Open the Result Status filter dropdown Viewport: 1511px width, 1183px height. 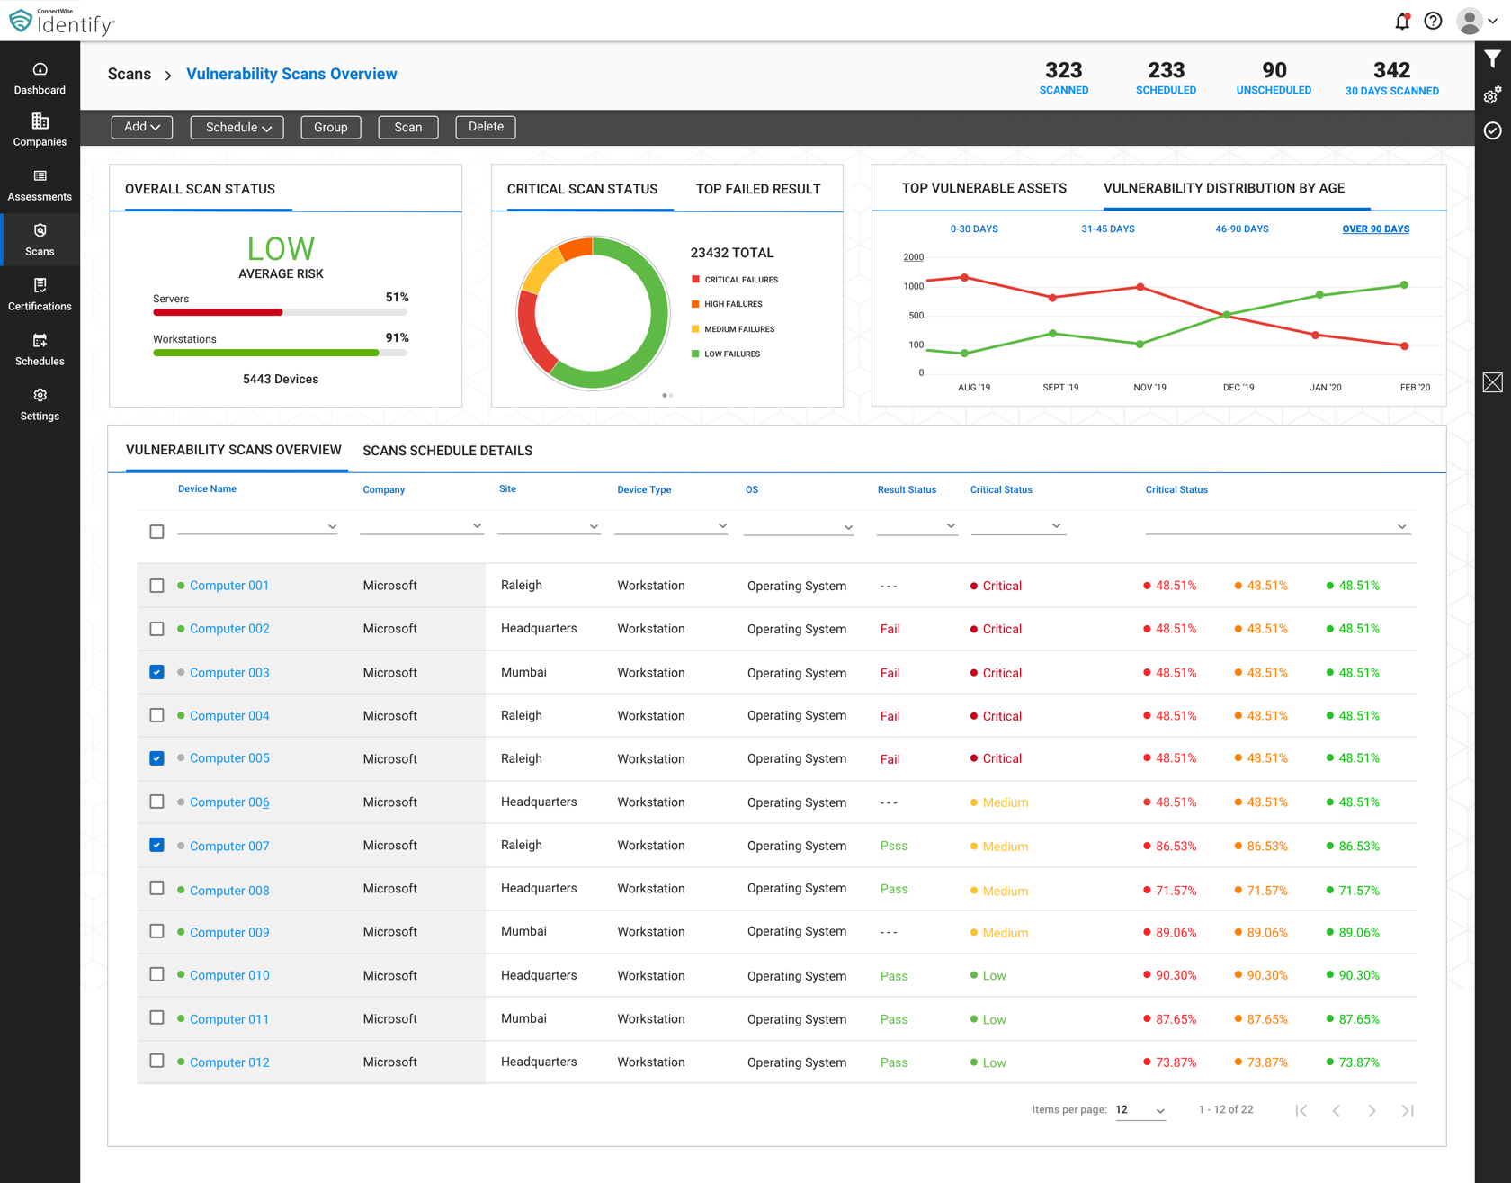click(916, 526)
